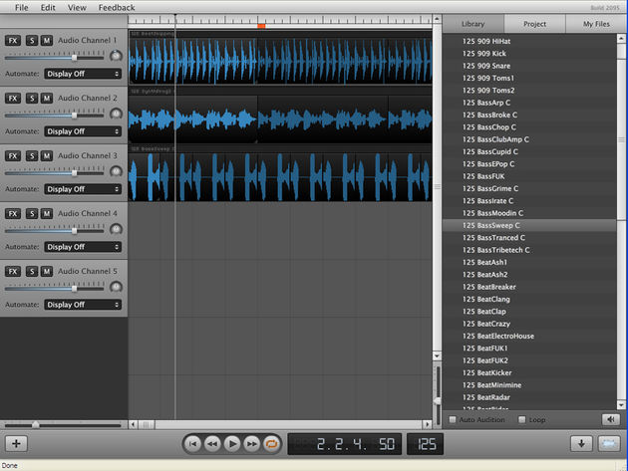Click the pan knob on Audio Channel 5
This screenshot has height=471, width=628.
click(116, 287)
